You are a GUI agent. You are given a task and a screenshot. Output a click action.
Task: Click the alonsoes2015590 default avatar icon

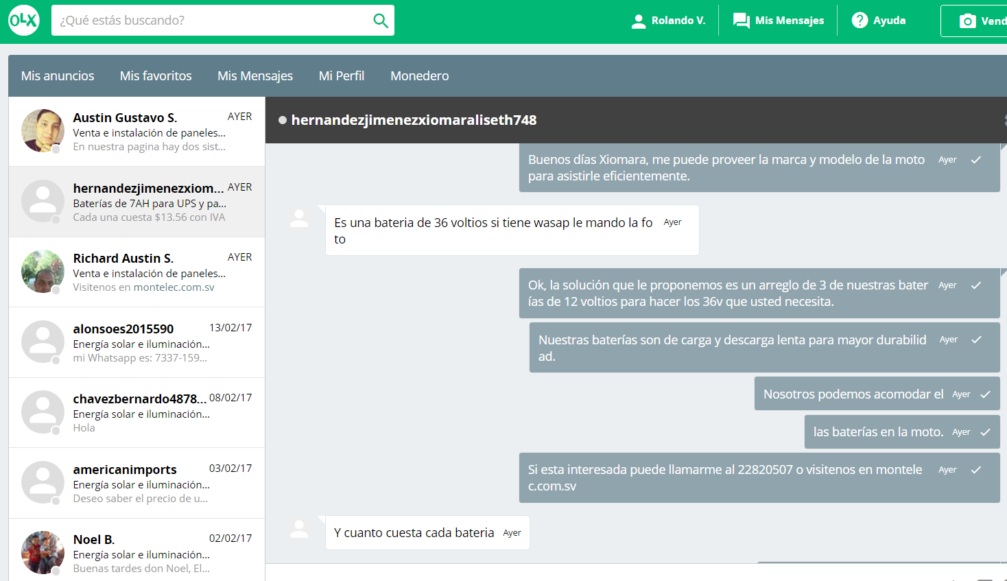[43, 342]
